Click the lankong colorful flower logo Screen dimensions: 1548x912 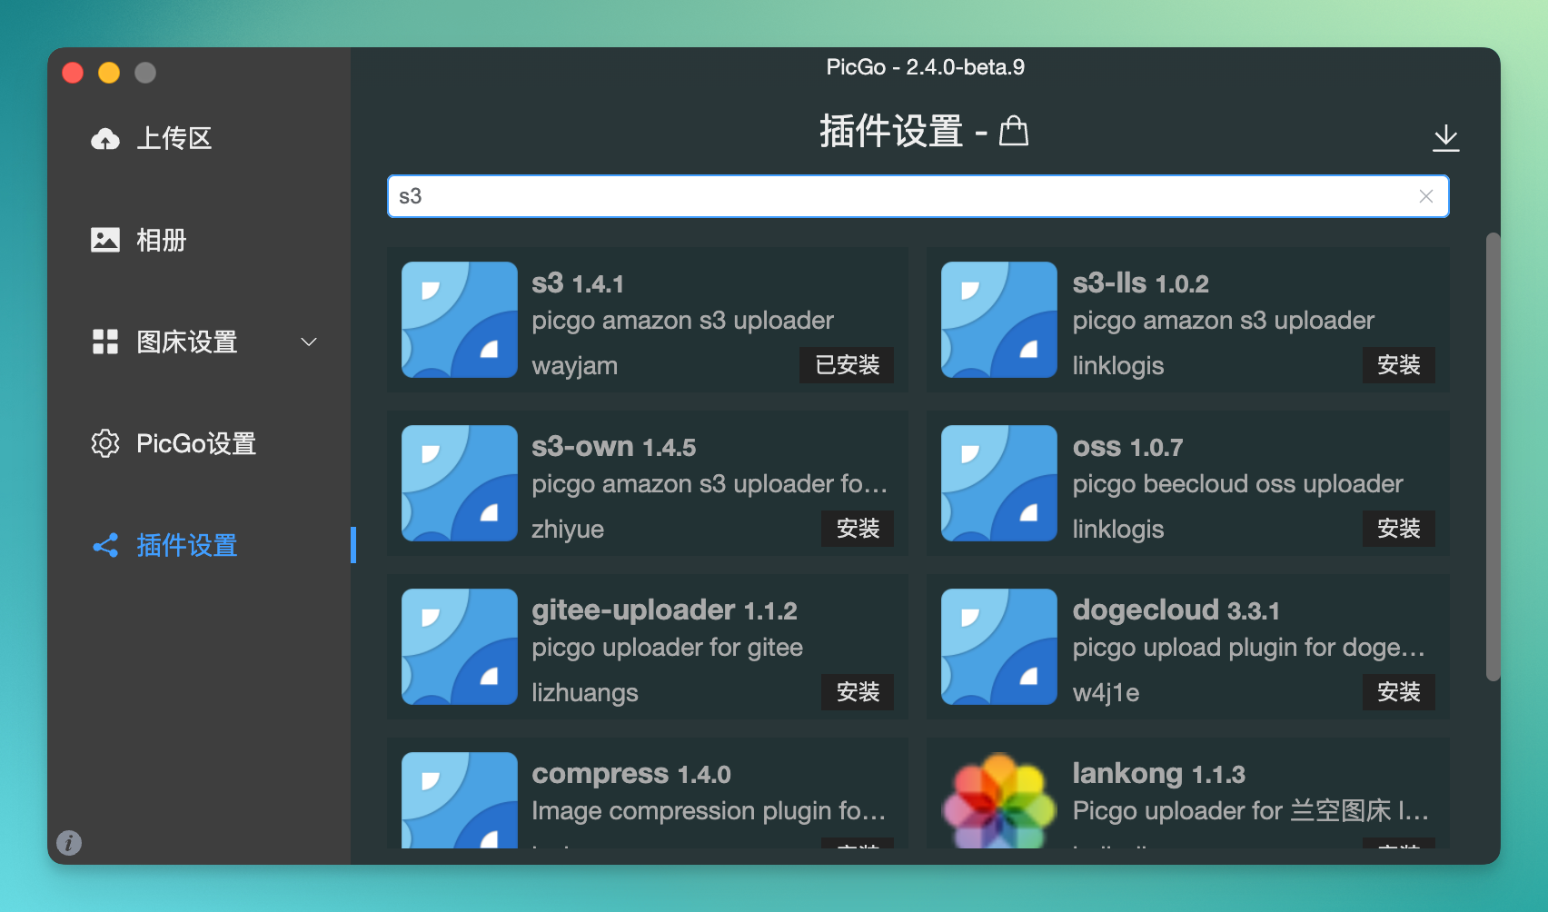point(999,800)
